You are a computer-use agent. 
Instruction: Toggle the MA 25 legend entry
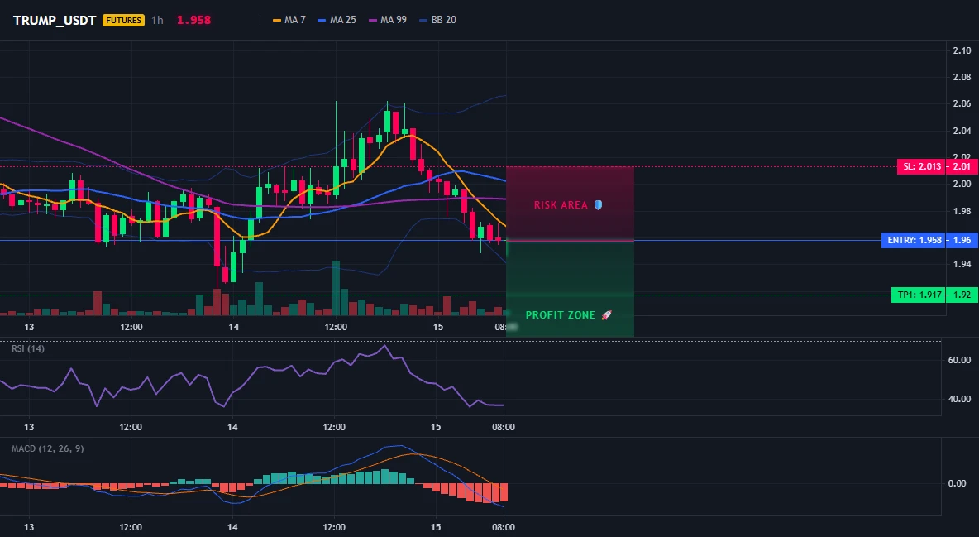click(337, 20)
